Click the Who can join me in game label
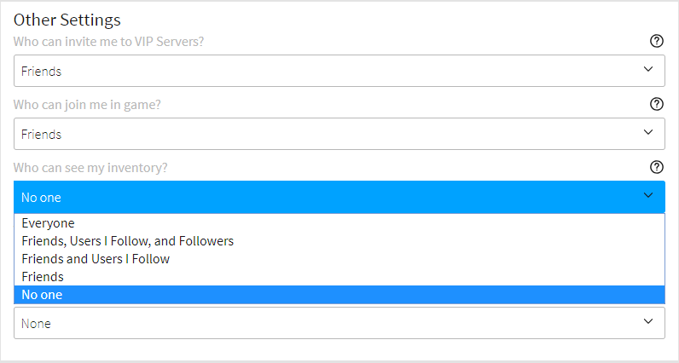 [x=87, y=105]
